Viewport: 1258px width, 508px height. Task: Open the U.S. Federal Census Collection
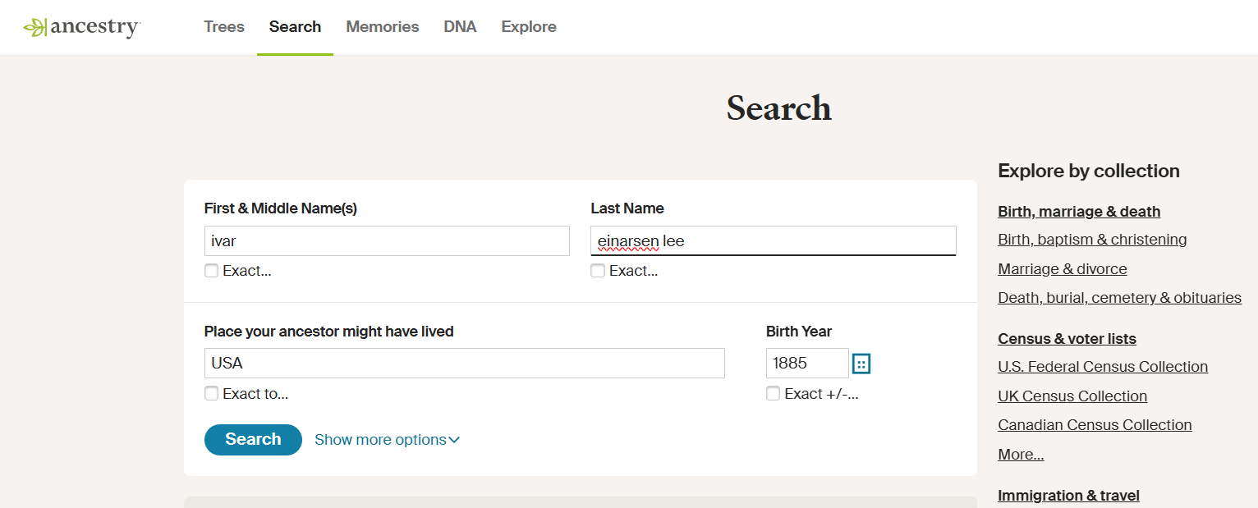pos(1103,366)
